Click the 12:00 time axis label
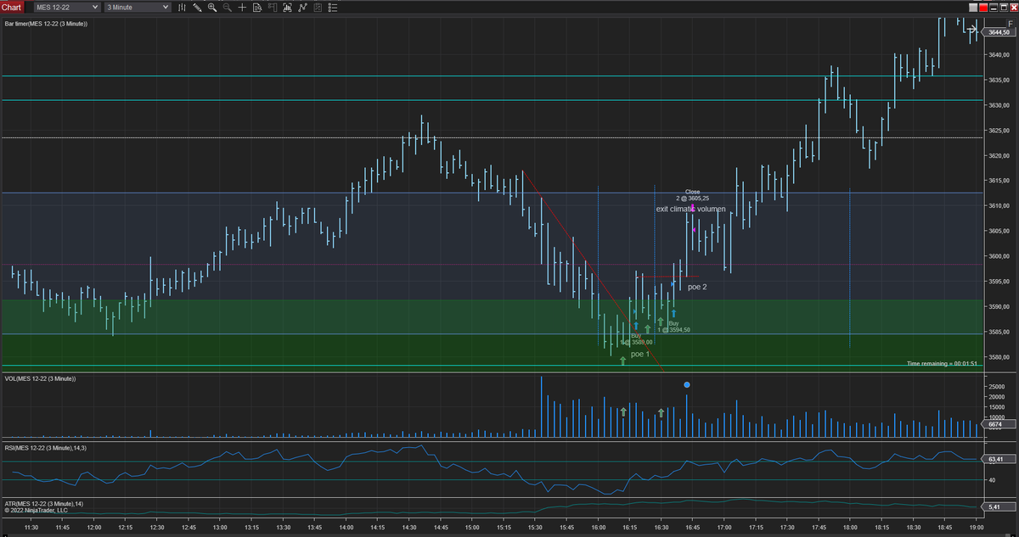Image resolution: width=1019 pixels, height=537 pixels. (x=94, y=528)
